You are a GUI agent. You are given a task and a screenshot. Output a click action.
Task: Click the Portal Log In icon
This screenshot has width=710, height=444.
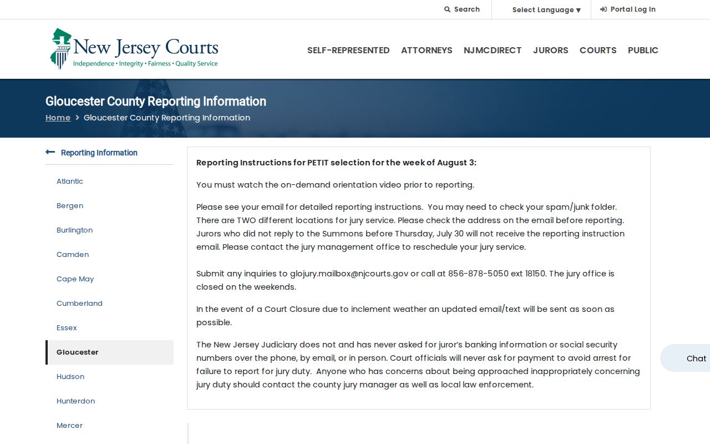coord(603,9)
